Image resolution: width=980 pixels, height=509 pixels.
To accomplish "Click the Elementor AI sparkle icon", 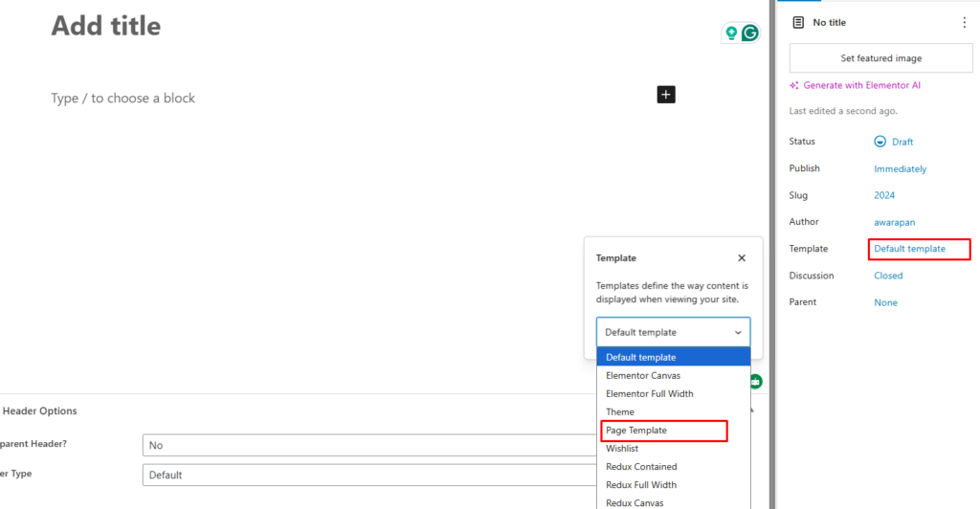I will [794, 85].
